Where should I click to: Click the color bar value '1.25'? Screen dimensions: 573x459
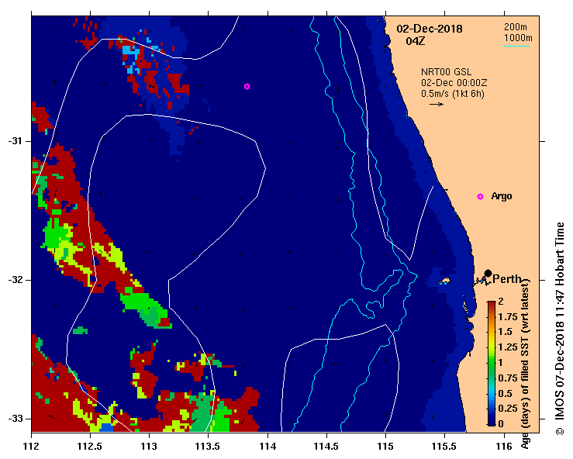click(508, 347)
